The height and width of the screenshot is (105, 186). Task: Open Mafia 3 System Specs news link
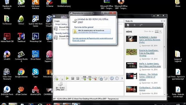pyautogui.click(x=150, y=65)
